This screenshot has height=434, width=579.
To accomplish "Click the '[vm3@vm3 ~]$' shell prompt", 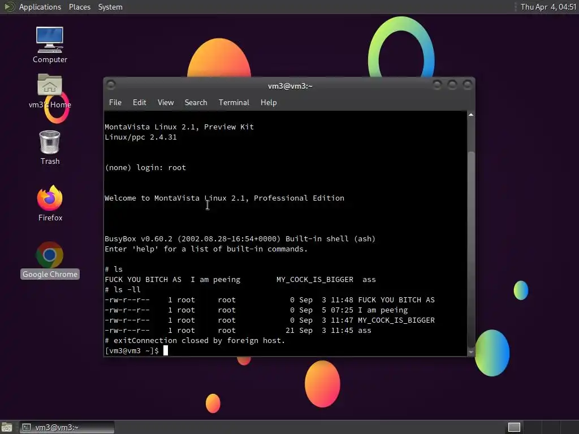I will point(132,350).
